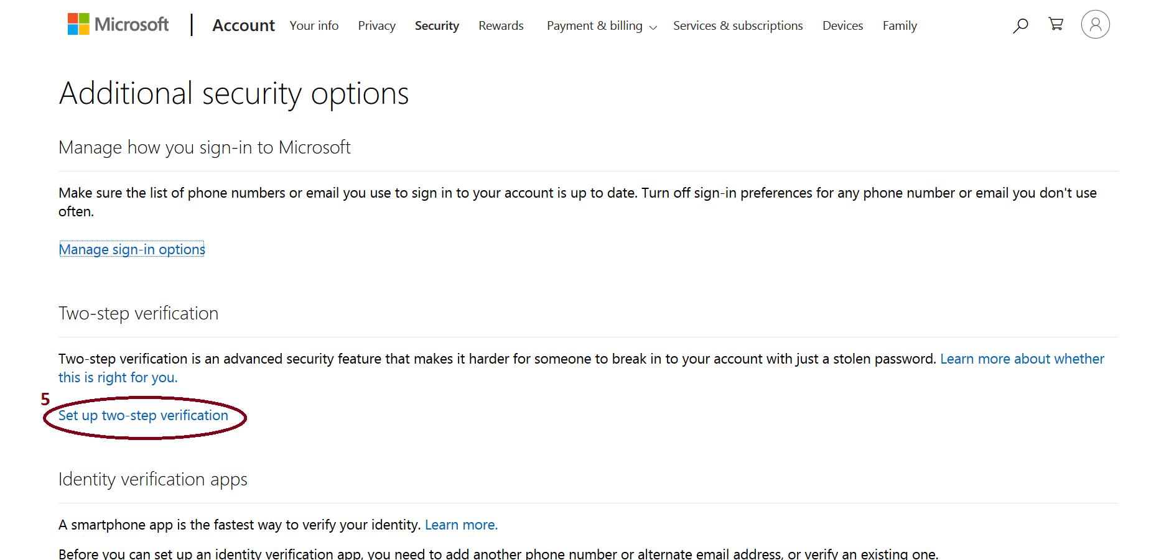Open the Devices page
1169x560 pixels.
[842, 26]
